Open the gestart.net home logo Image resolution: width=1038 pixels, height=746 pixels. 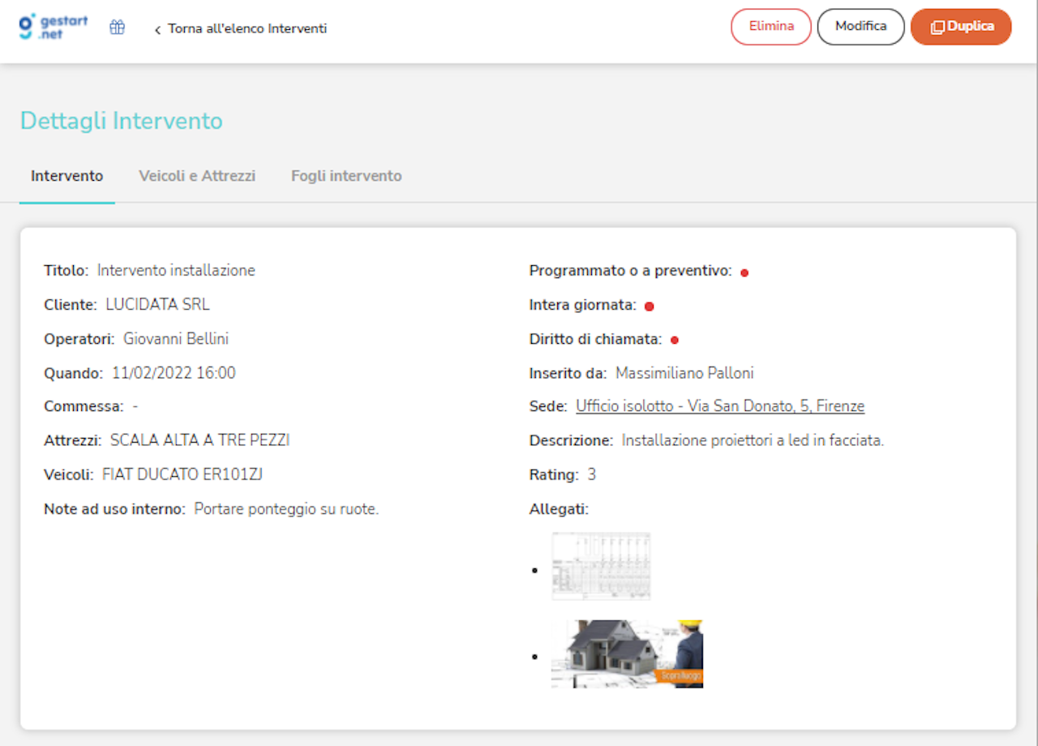pyautogui.click(x=52, y=26)
